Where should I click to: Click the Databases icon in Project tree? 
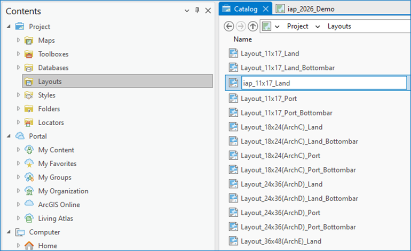coord(29,68)
